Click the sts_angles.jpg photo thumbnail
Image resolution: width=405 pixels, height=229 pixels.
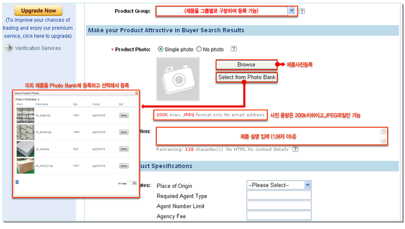pyautogui.click(x=25, y=115)
